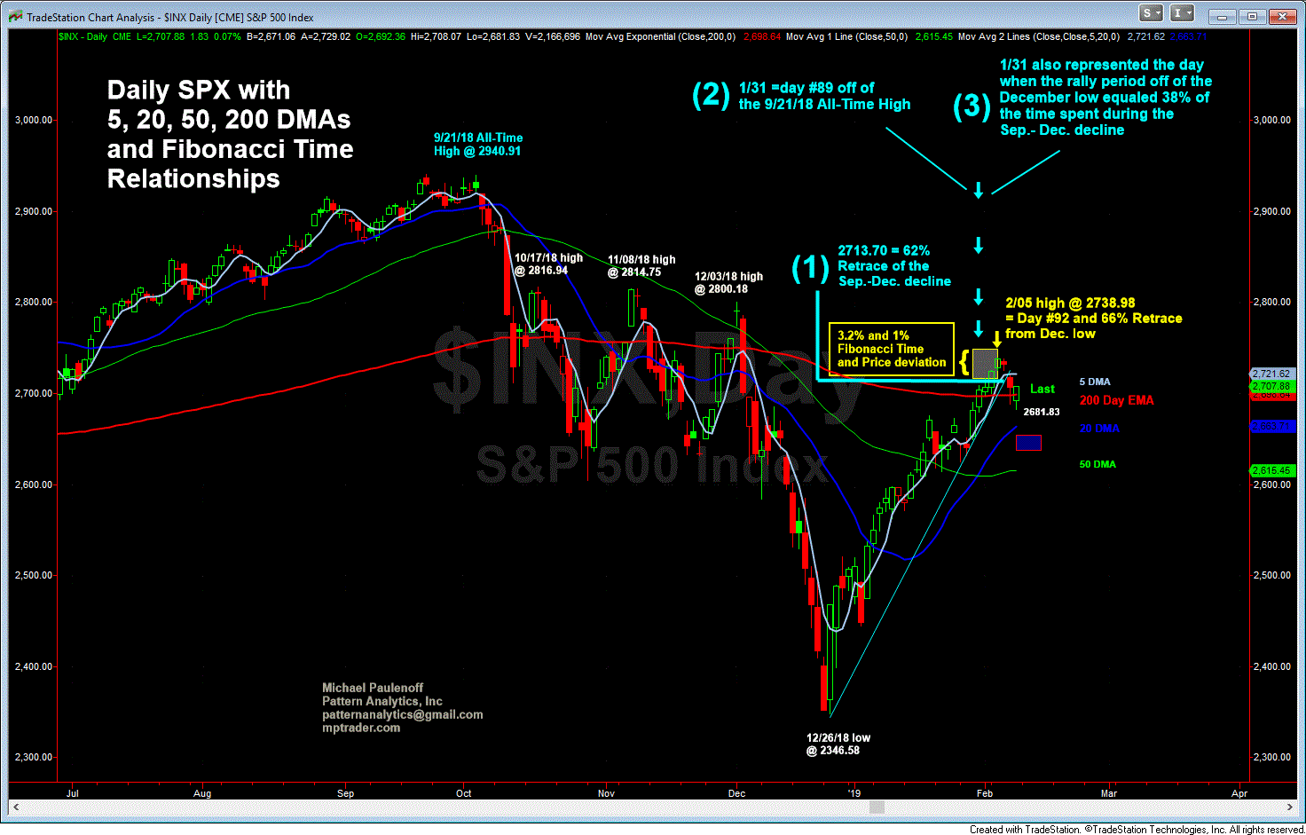
Task: Click the '5 DMA' legend label
Action: click(1095, 382)
